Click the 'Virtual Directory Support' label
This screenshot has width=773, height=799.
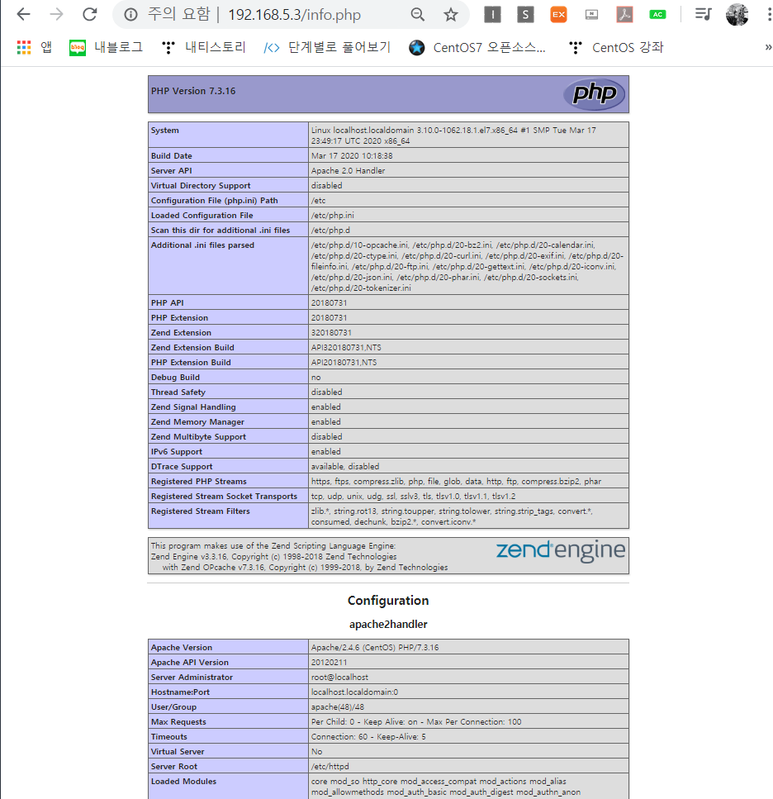(x=201, y=185)
